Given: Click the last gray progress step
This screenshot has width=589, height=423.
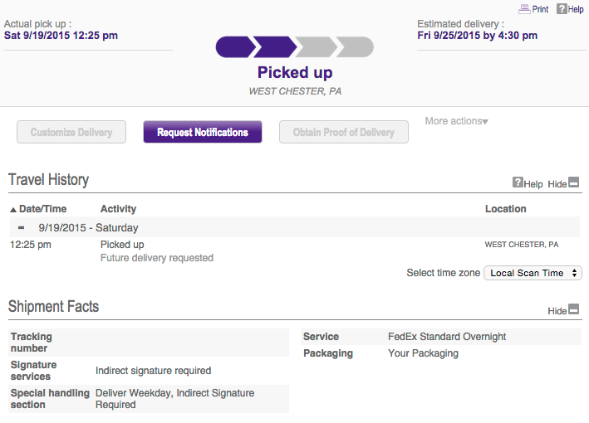Looking at the screenshot, I should 355,47.
